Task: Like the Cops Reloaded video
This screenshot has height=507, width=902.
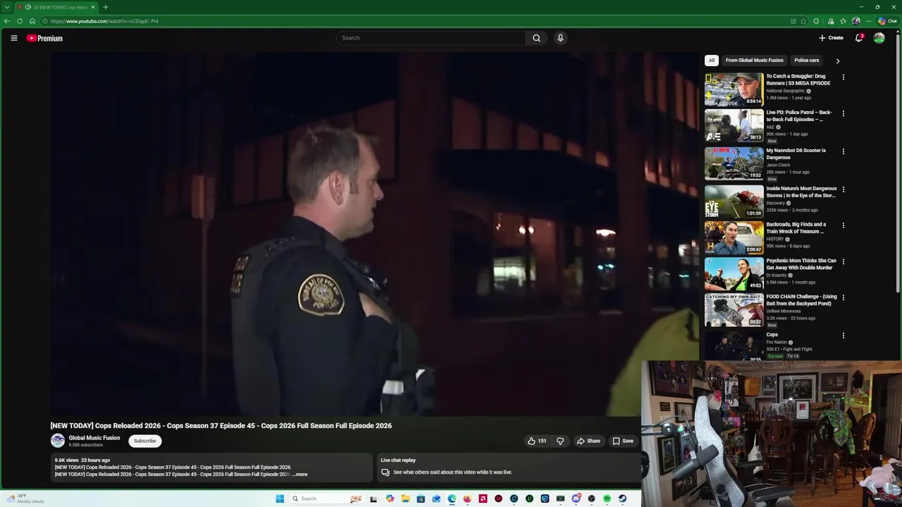Action: click(537, 441)
